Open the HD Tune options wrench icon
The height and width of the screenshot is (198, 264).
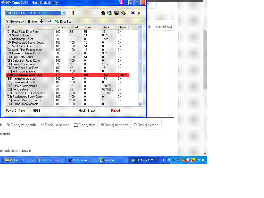pos(123,13)
